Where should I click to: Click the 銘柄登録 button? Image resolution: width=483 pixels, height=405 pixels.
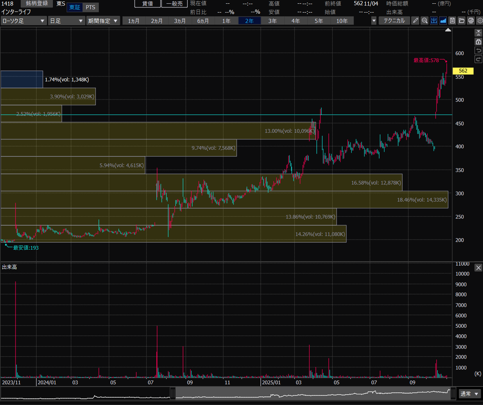click(37, 3)
